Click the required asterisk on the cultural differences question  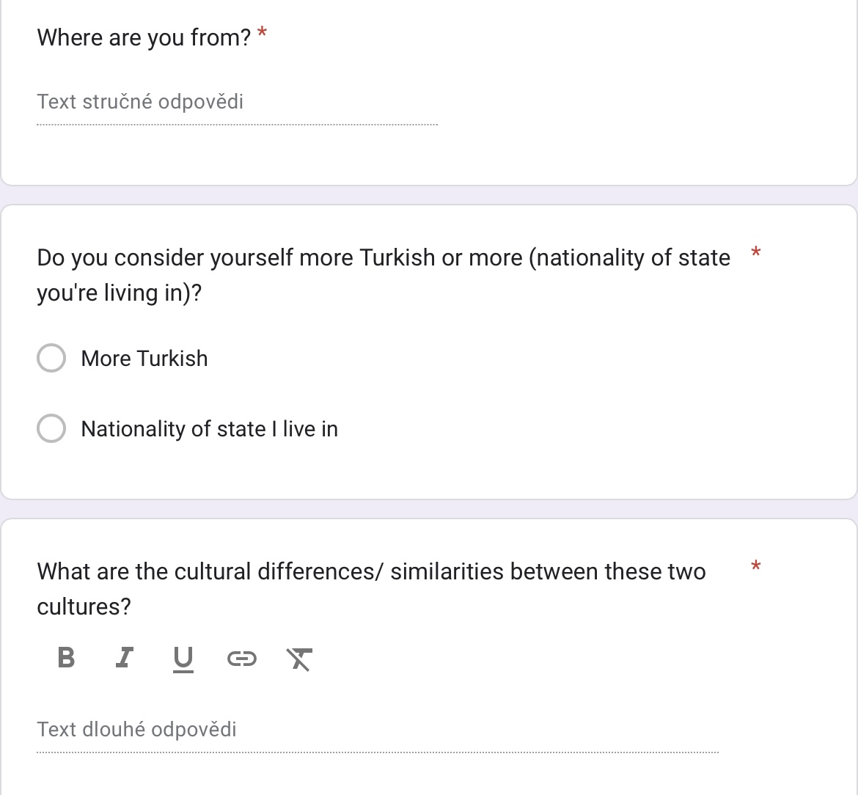tap(755, 565)
